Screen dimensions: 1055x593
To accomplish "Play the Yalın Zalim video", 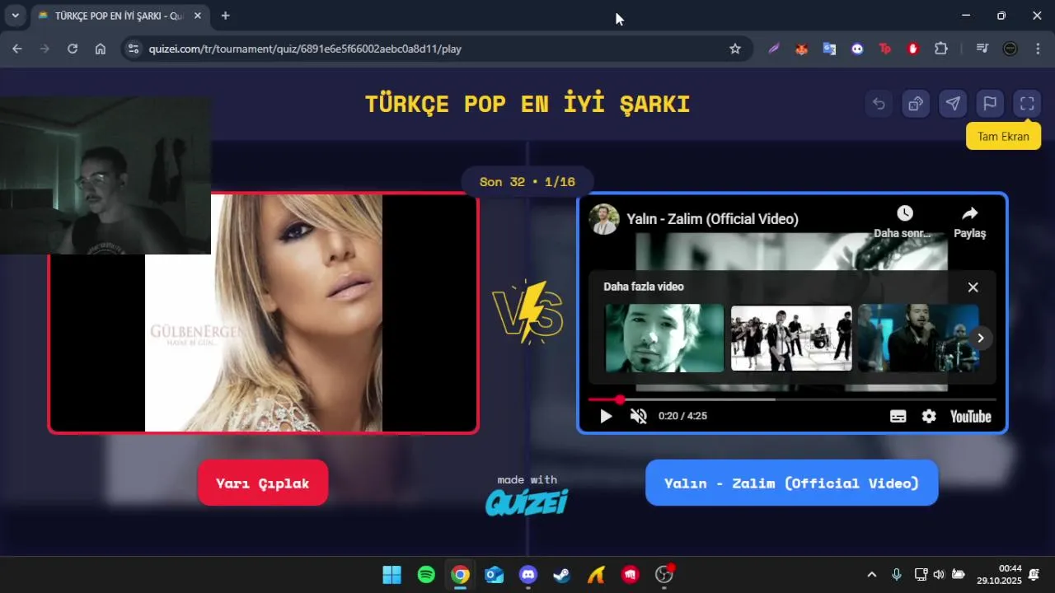I will tap(606, 416).
